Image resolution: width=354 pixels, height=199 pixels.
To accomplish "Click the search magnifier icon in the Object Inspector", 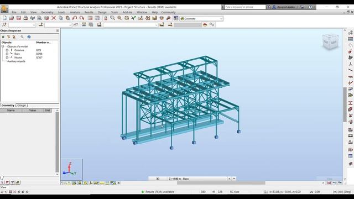I will pyautogui.click(x=22, y=37).
